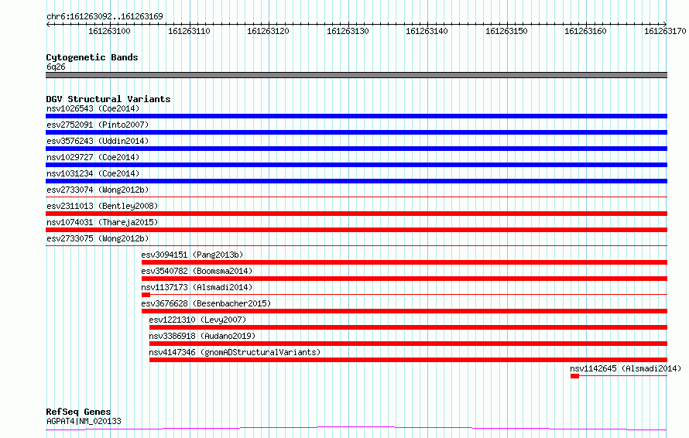Click the red bar under esv3676628
Screen dimensions: 689x438
tap(404, 311)
